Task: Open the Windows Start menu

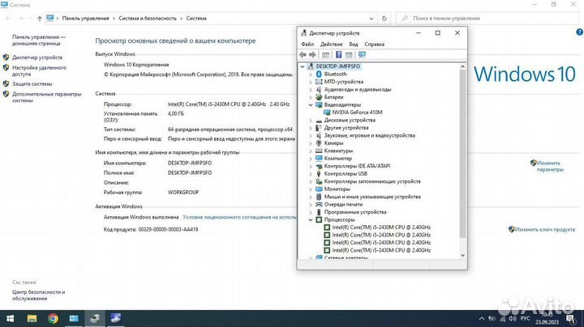Action: 11,318
